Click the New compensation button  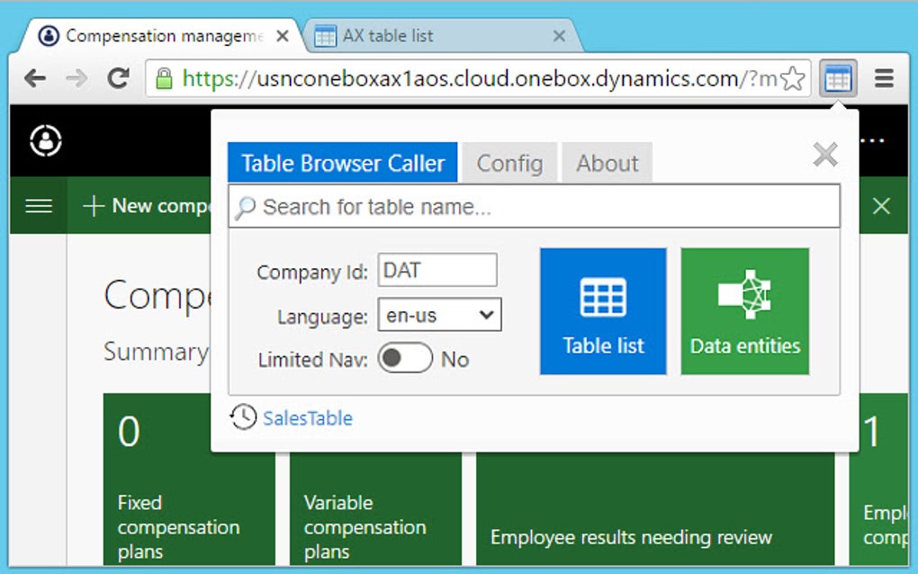(x=147, y=206)
